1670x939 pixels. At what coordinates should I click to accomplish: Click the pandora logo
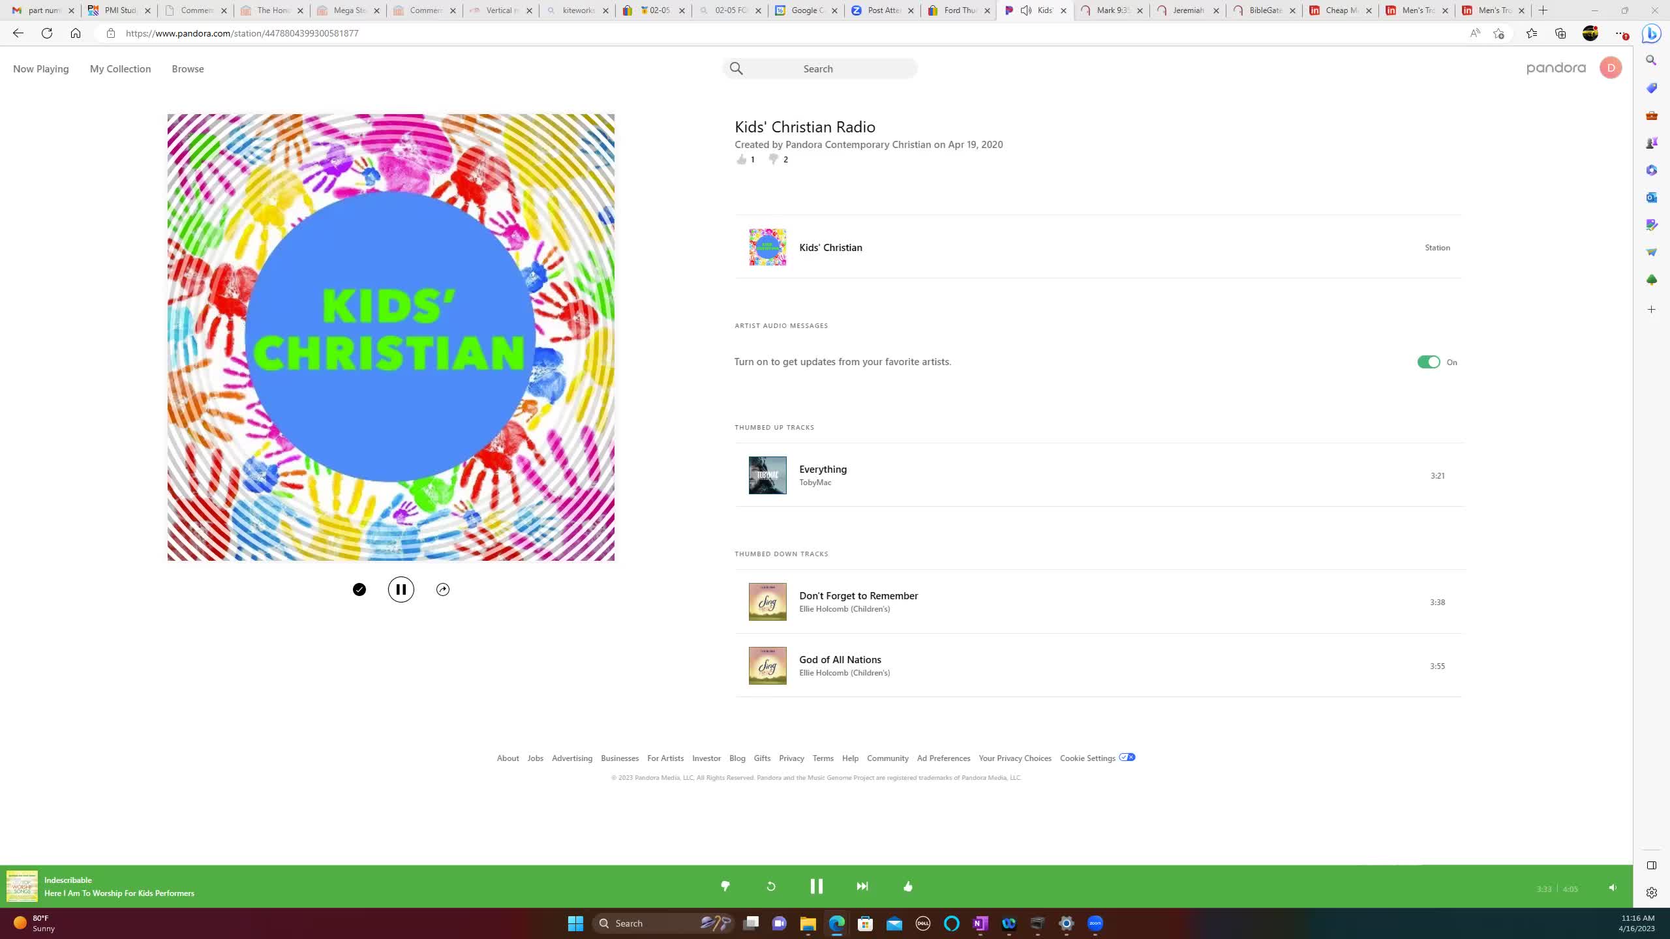pyautogui.click(x=1556, y=68)
